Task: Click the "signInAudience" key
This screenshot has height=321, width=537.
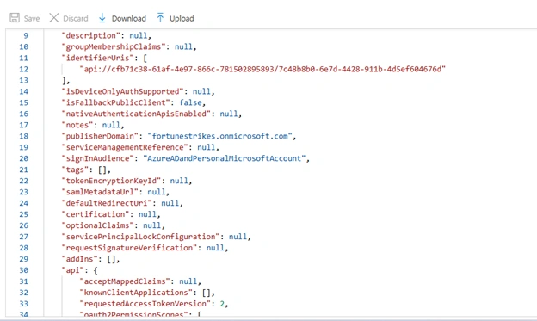Action: tap(97, 158)
